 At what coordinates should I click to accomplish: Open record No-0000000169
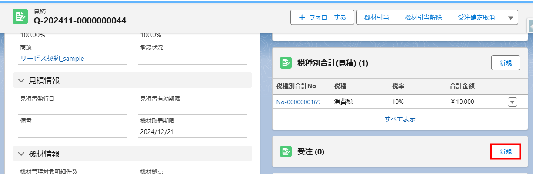pyautogui.click(x=298, y=102)
